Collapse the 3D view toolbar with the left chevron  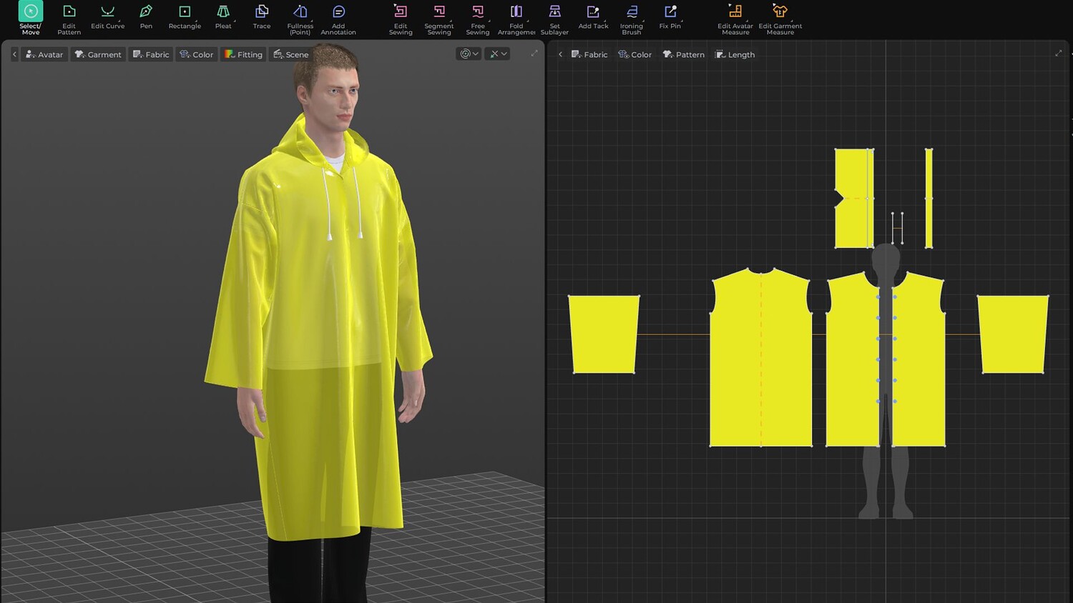(14, 54)
